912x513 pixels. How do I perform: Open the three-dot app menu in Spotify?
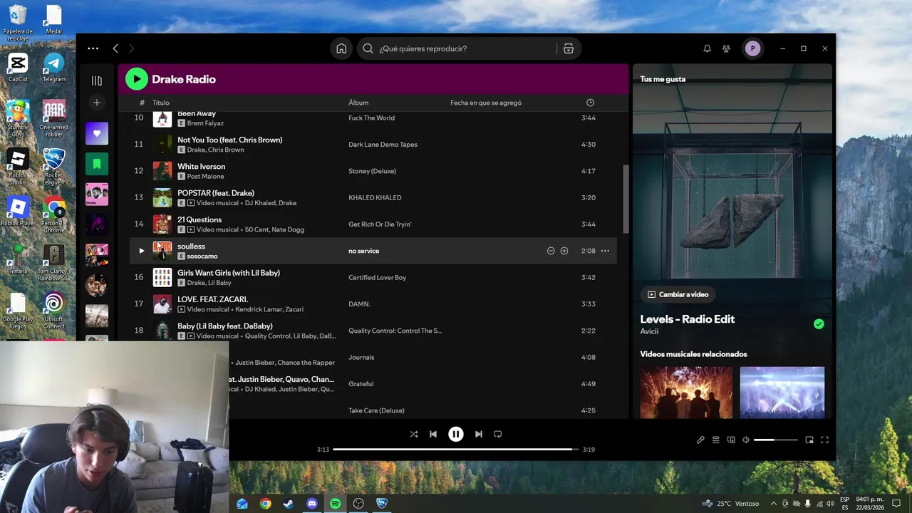pos(93,48)
